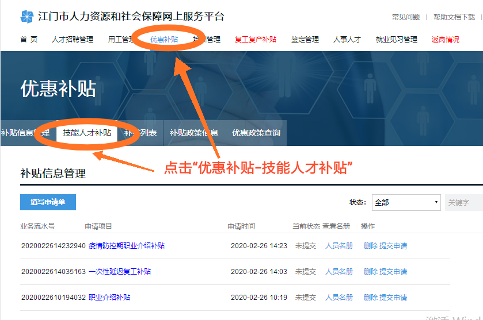View 人员名册 for 职业介绍补贴 row
This screenshot has height=320, width=483.
point(339,297)
